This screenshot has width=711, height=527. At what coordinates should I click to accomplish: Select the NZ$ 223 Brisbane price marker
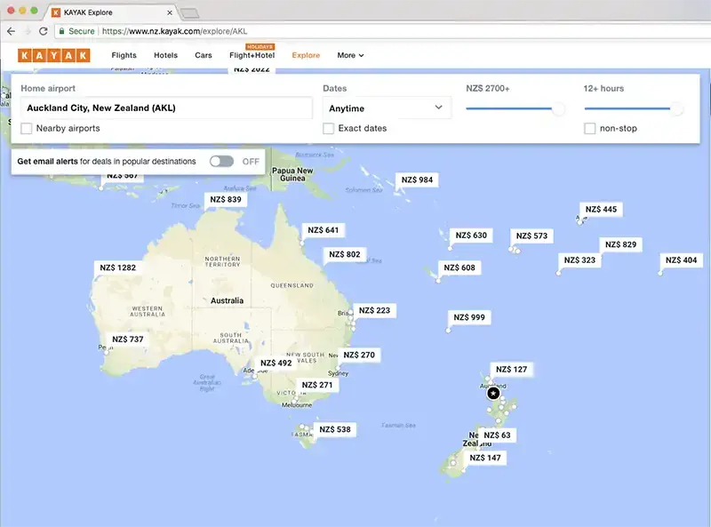(374, 311)
